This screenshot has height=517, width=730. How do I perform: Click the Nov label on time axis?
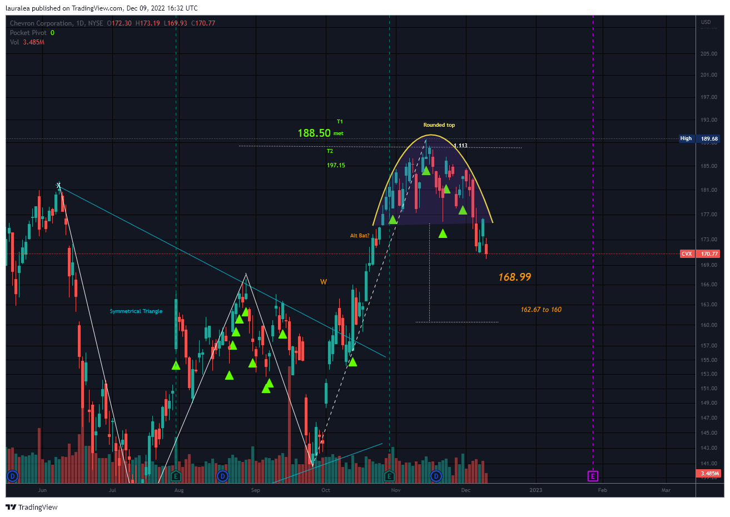(x=396, y=490)
